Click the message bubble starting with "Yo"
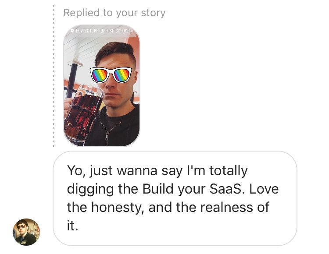 175,198
